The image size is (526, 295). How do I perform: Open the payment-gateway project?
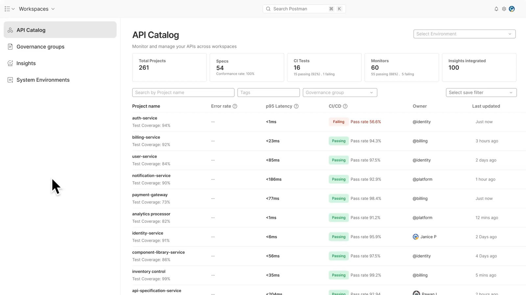(x=150, y=195)
